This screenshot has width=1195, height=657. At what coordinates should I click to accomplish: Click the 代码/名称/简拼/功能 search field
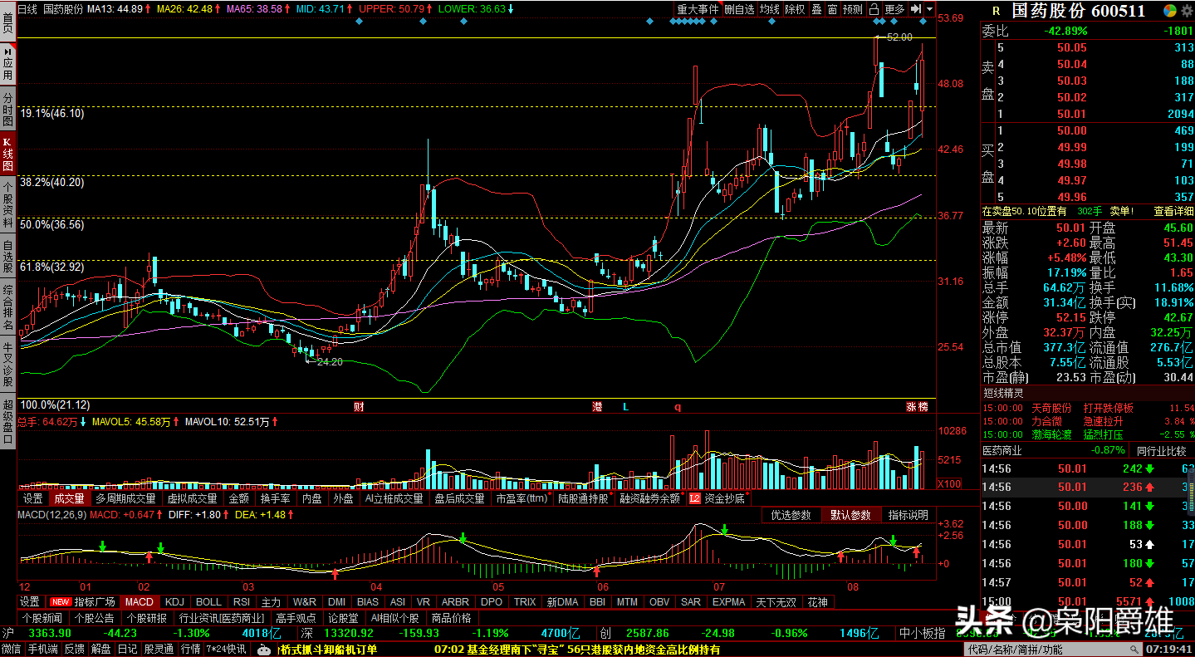pos(1052,650)
